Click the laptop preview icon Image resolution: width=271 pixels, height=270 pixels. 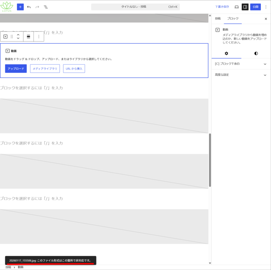[x=236, y=7]
